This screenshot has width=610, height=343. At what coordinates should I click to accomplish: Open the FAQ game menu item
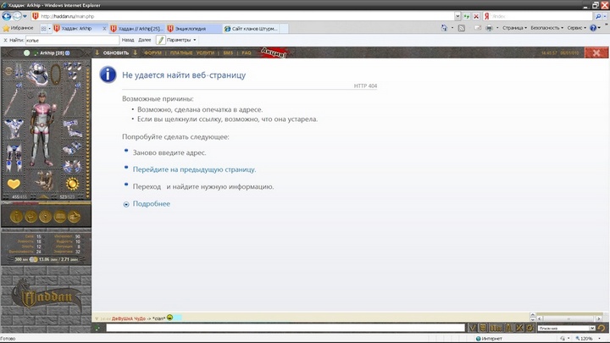247,53
